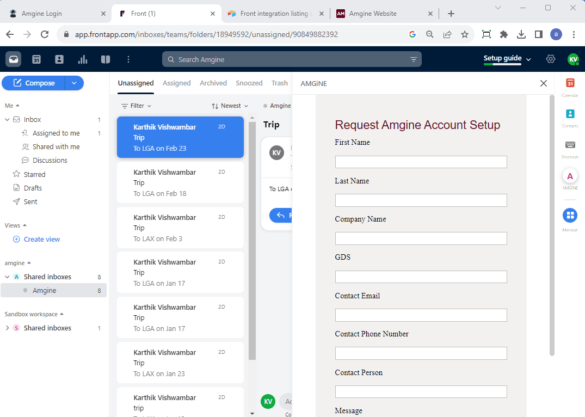
Task: Open the Discussions folder
Action: pos(50,160)
